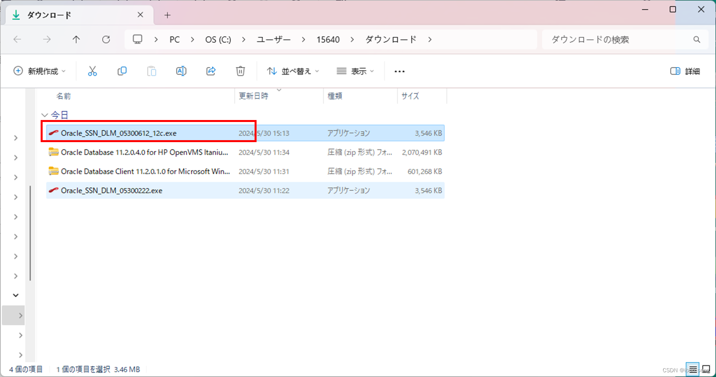The image size is (716, 377).
Task: Switch to large thumbnails view in status bar
Action: click(706, 369)
